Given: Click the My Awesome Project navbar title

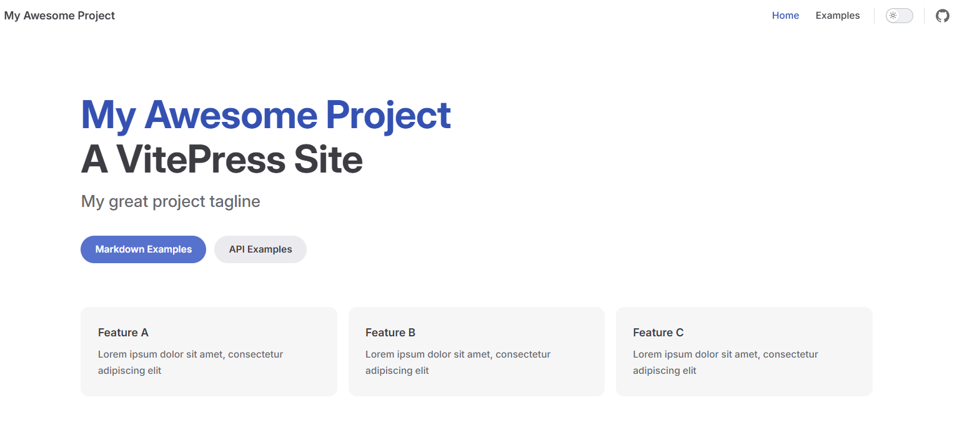Looking at the screenshot, I should point(59,16).
